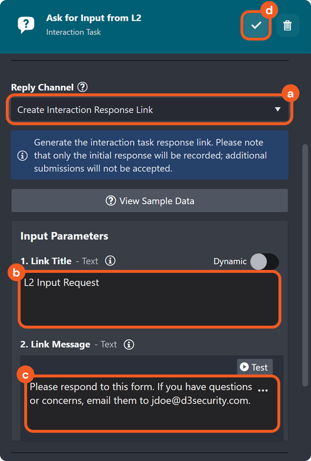Open the Reply Channel help question mark
The image size is (311, 461).
click(83, 87)
